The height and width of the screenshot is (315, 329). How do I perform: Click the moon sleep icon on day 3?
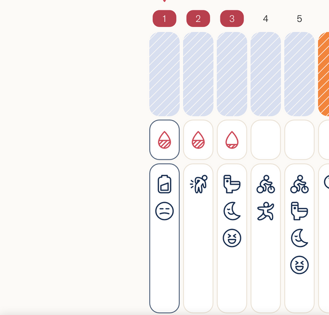click(x=232, y=211)
